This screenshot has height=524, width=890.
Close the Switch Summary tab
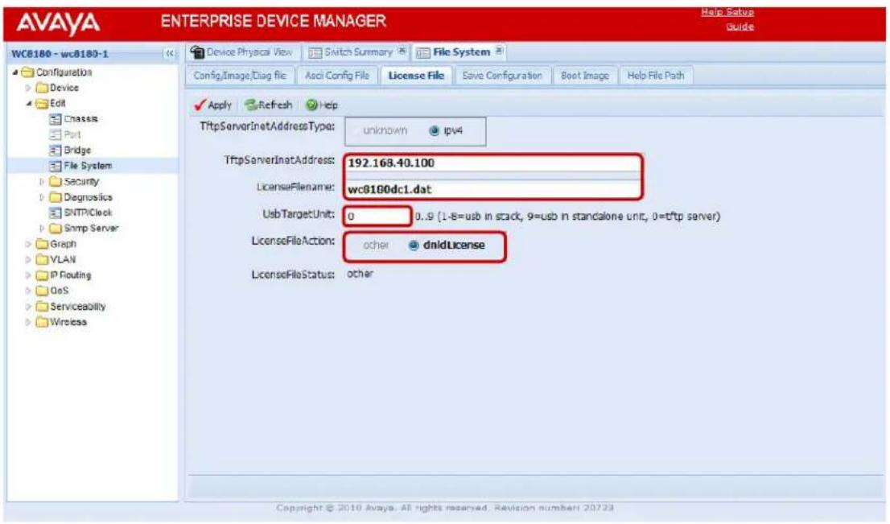[x=402, y=51]
